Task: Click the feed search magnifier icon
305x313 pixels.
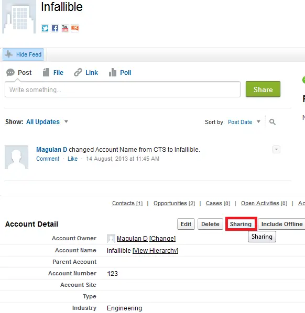Action: coord(272,122)
